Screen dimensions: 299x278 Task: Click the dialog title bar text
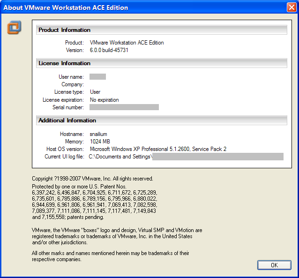(x=66, y=8)
